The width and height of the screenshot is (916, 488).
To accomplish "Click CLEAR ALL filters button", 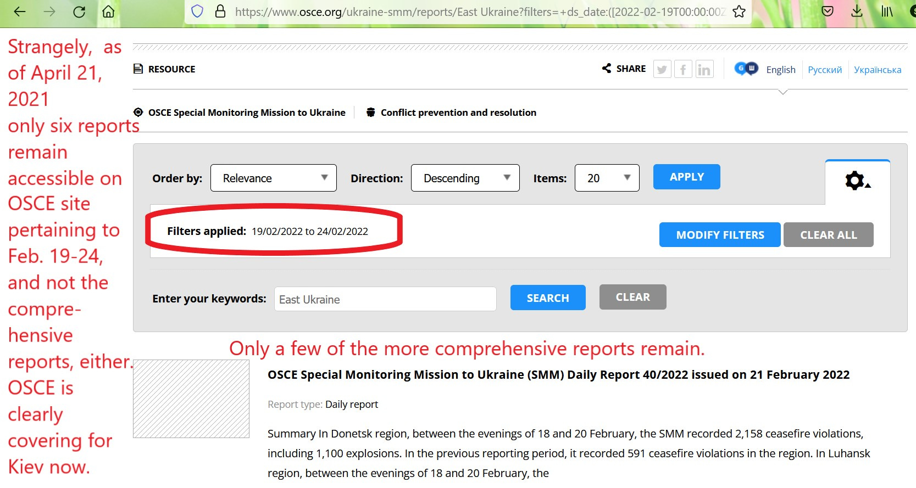I will pyautogui.click(x=829, y=235).
